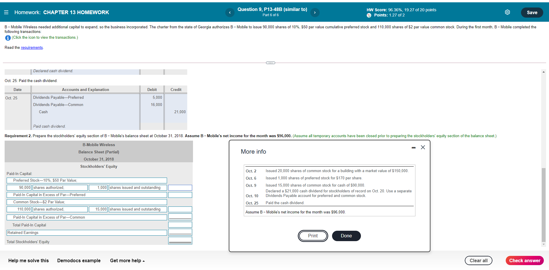
Task: Click the common shares issued field showing 15,000
Action: point(98,209)
